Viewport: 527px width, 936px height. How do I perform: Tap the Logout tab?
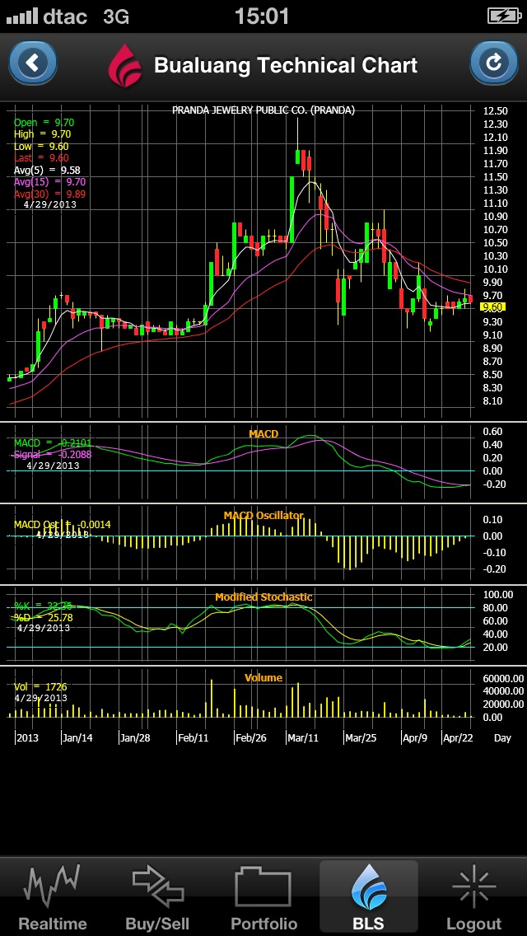[x=473, y=896]
